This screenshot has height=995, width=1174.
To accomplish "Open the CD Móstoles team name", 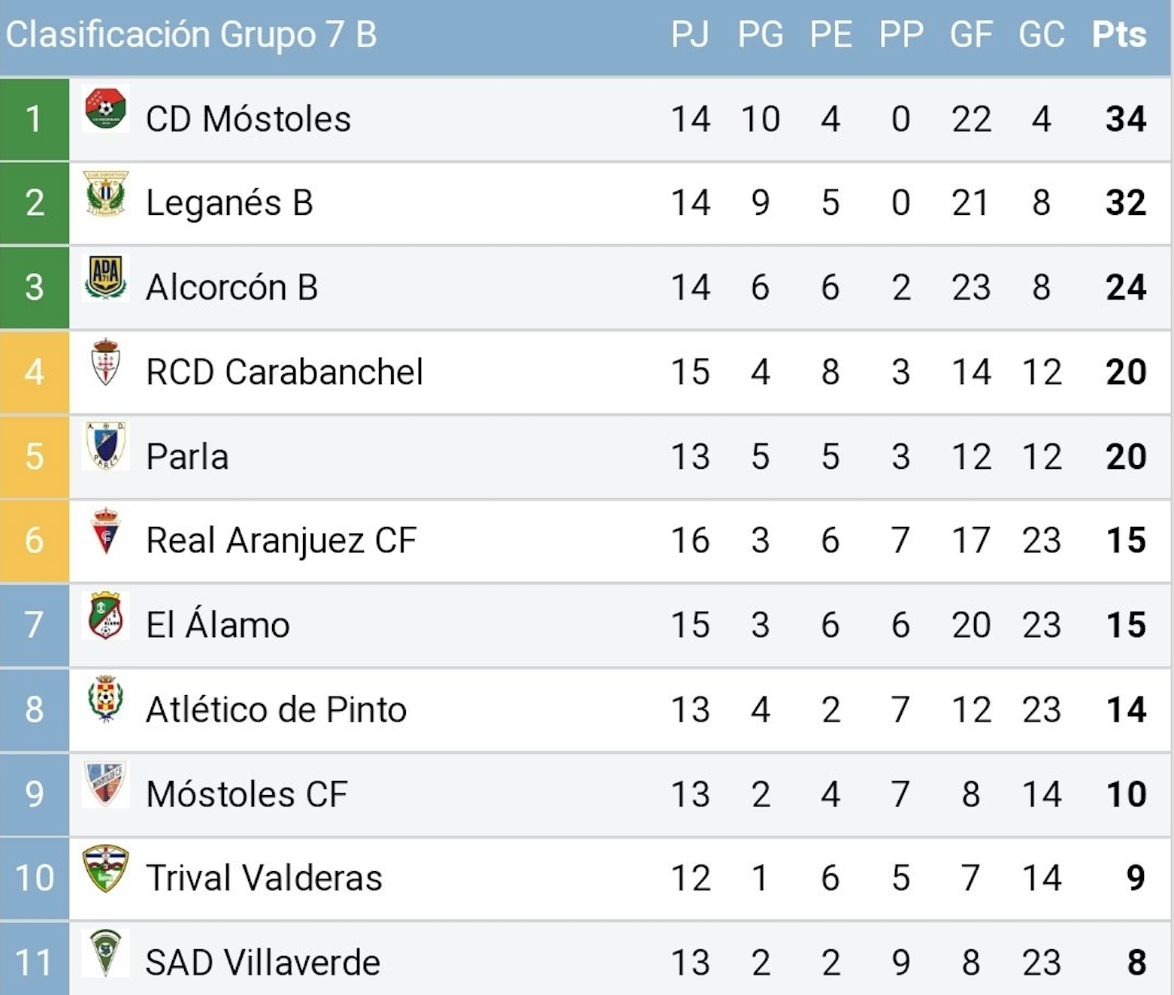I will 248,119.
